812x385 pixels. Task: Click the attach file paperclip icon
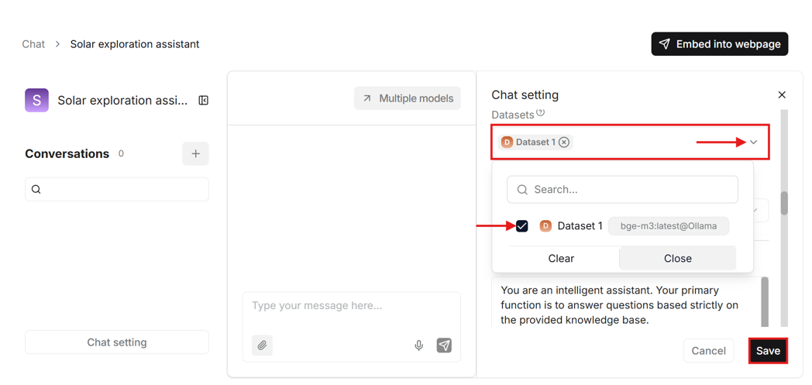(262, 345)
